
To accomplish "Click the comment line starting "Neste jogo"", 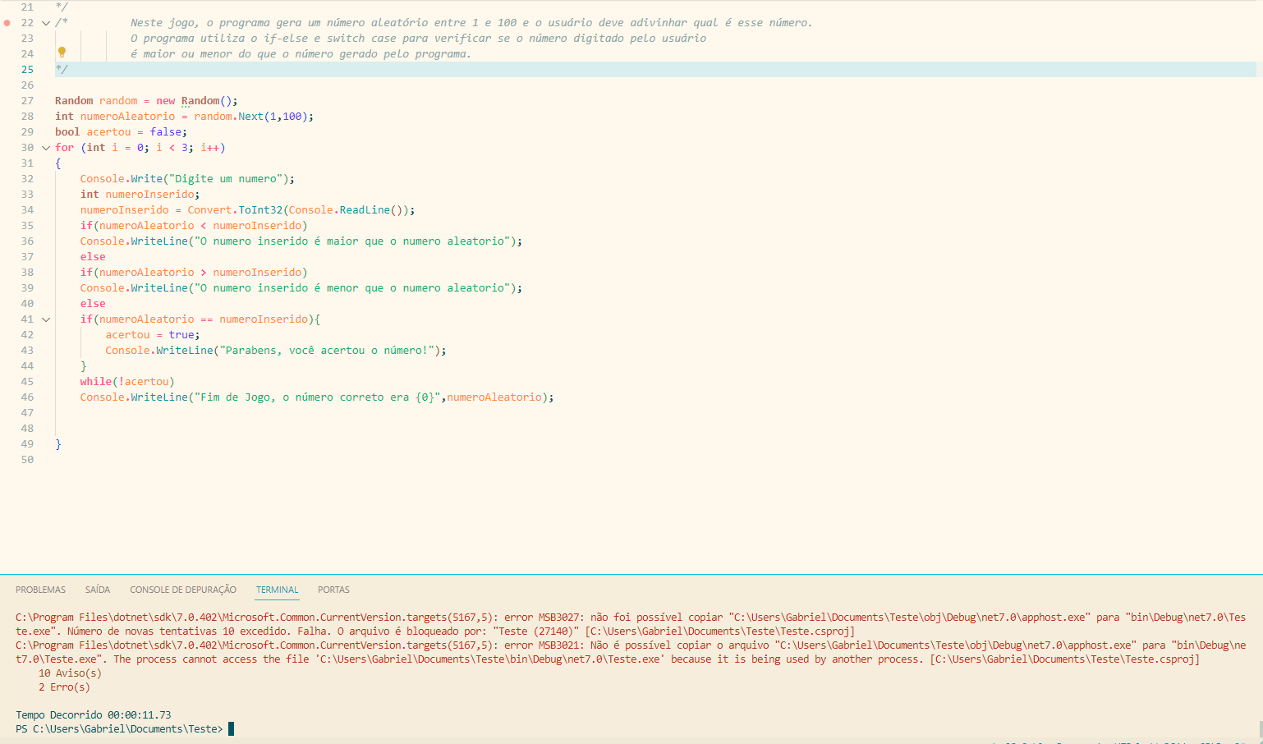I will pyautogui.click(x=471, y=23).
